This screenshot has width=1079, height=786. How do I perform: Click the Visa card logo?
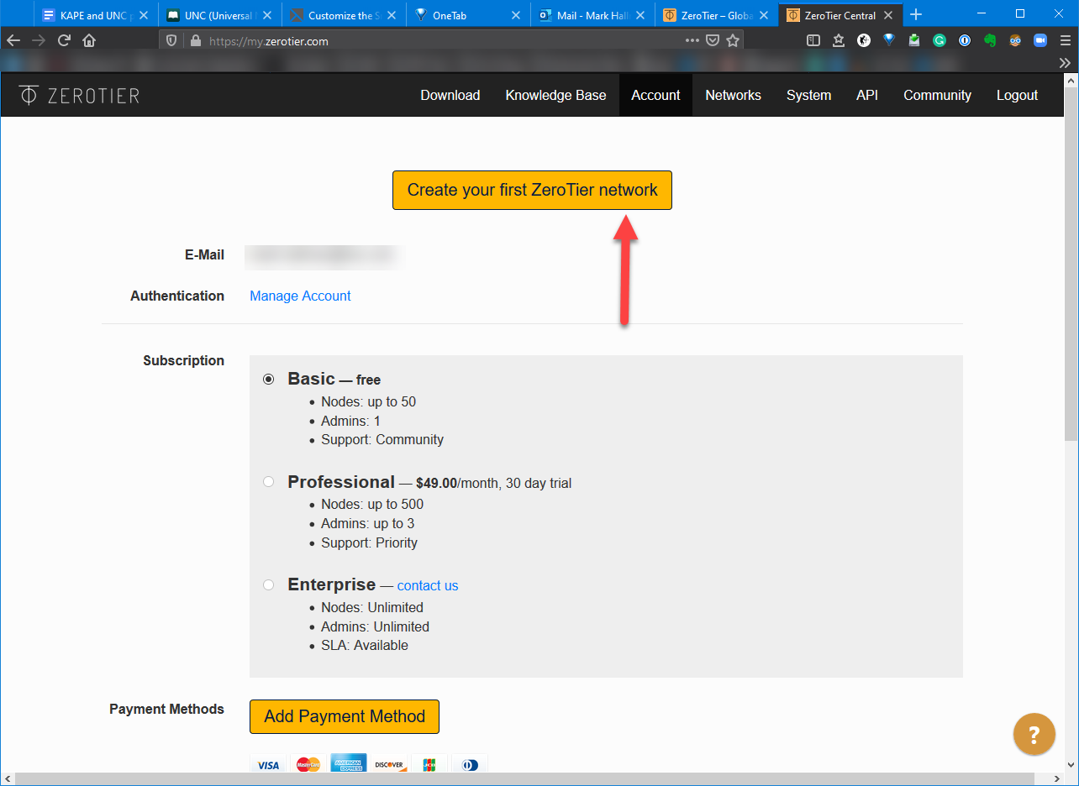268,764
